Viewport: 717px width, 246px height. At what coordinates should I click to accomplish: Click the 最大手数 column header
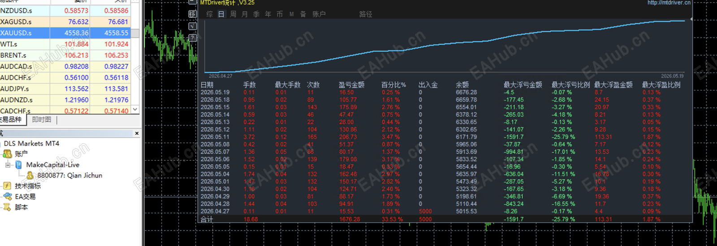pyautogui.click(x=288, y=85)
